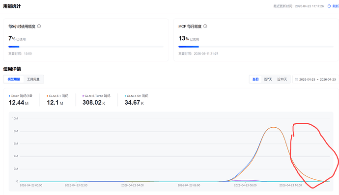Image resolution: width=339 pixels, height=195 pixels.
Task: Open the 2026-04-23 date range picker
Action: (x=315, y=80)
